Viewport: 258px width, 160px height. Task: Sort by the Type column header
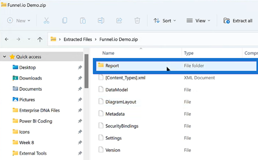click(189, 53)
